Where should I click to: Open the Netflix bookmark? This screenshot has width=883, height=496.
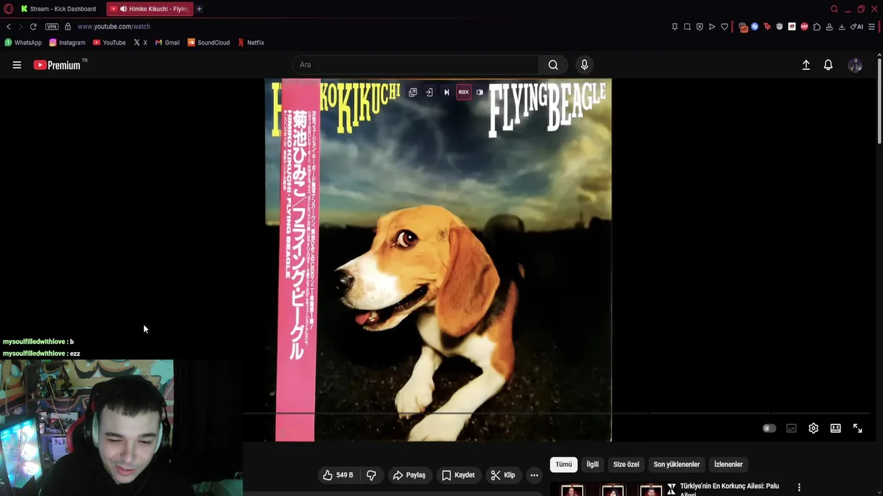point(250,43)
